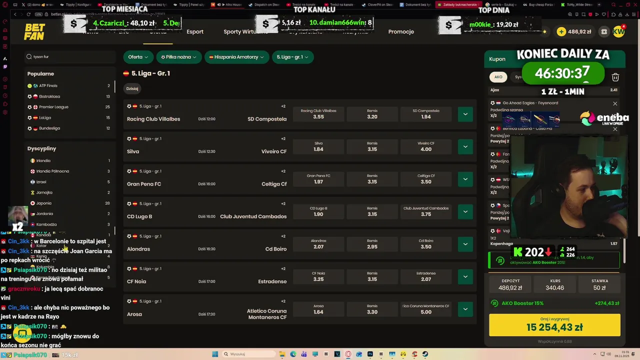640x360 pixels.
Task: Reload the page with browser refresh icon
Action: [x=29, y=14]
